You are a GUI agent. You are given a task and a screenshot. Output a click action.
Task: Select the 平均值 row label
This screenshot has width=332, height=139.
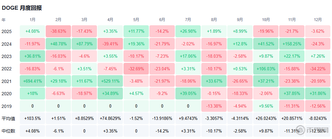8,118
